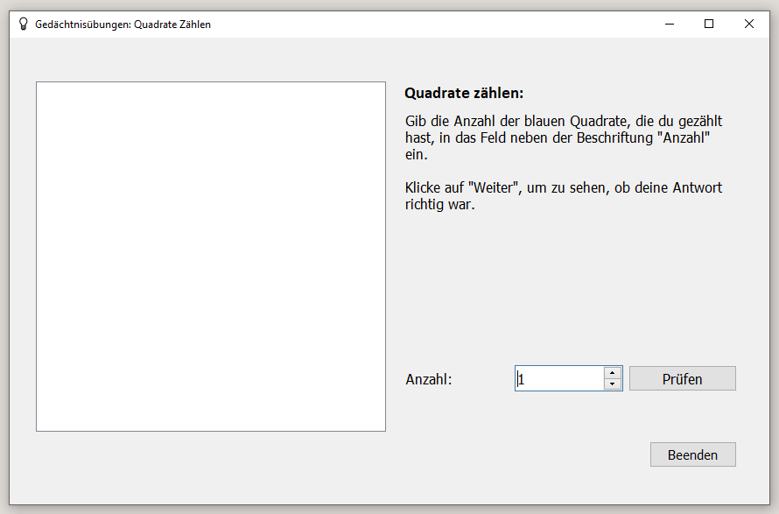The image size is (779, 514).
Task: Click the lightbulb app icon in title bar
Action: (23, 24)
